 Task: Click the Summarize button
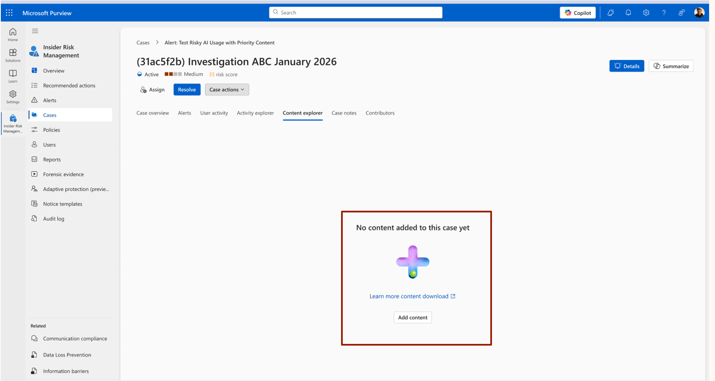pos(671,66)
